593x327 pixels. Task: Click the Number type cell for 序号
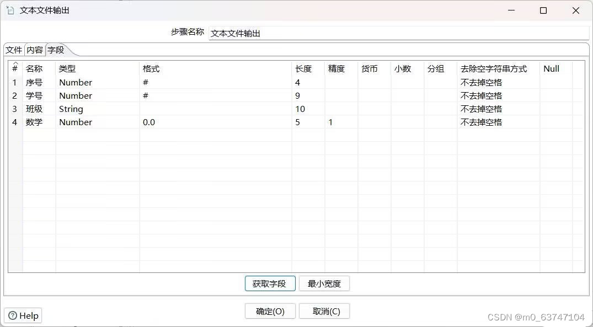97,82
